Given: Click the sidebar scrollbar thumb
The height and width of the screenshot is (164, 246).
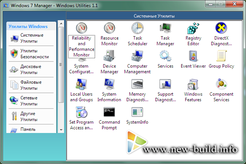Looking at the screenshot, I should (61, 65).
